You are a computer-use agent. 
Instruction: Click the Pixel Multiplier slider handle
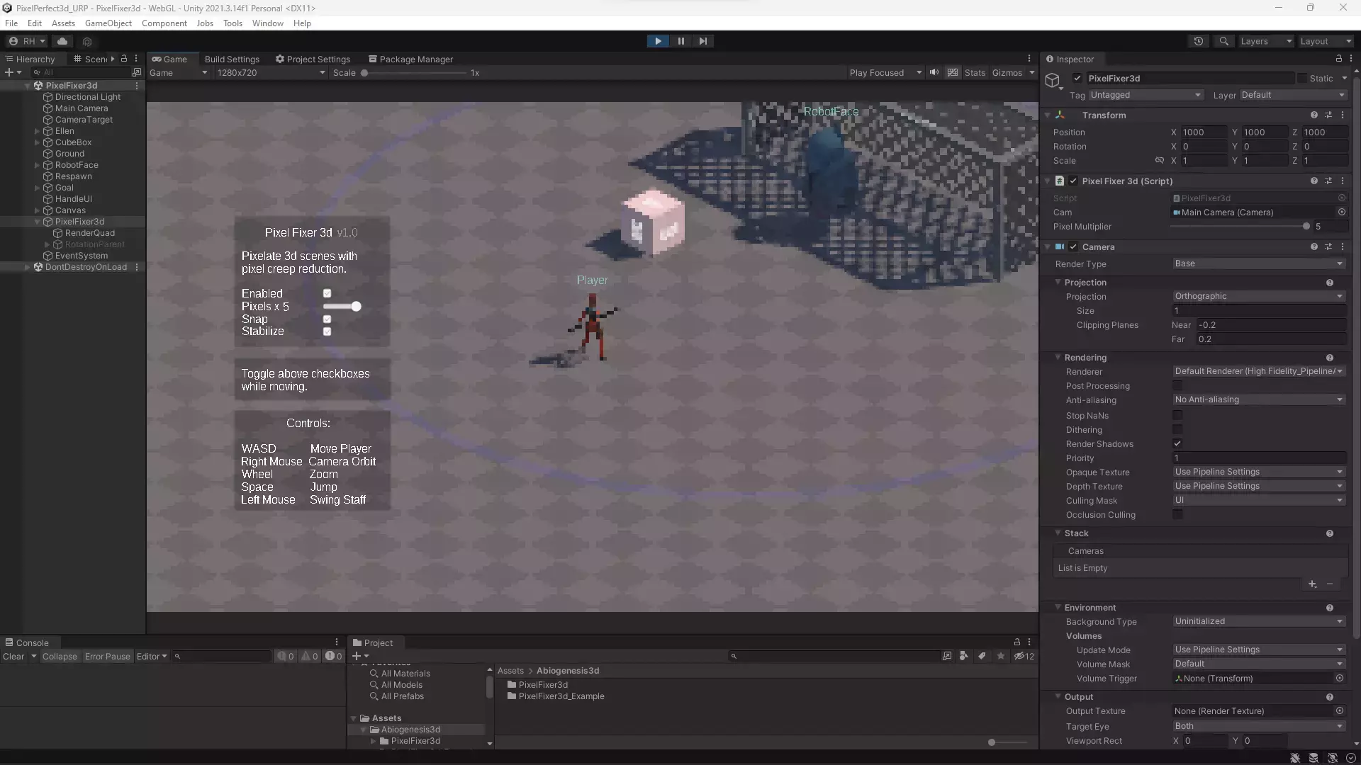click(x=1306, y=227)
